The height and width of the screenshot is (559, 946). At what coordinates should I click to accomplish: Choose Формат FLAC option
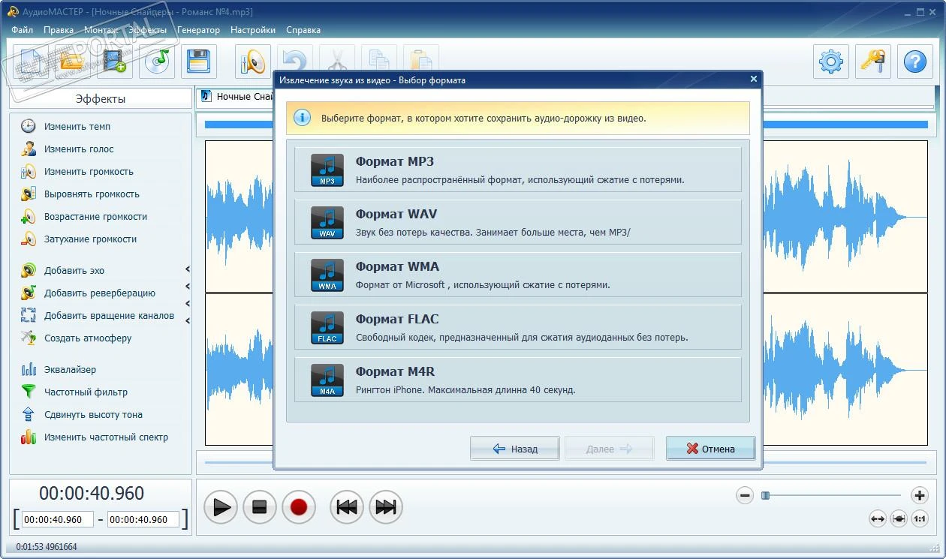click(x=517, y=327)
